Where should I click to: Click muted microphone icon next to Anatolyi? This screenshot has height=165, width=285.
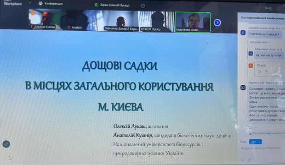(x=69, y=27)
